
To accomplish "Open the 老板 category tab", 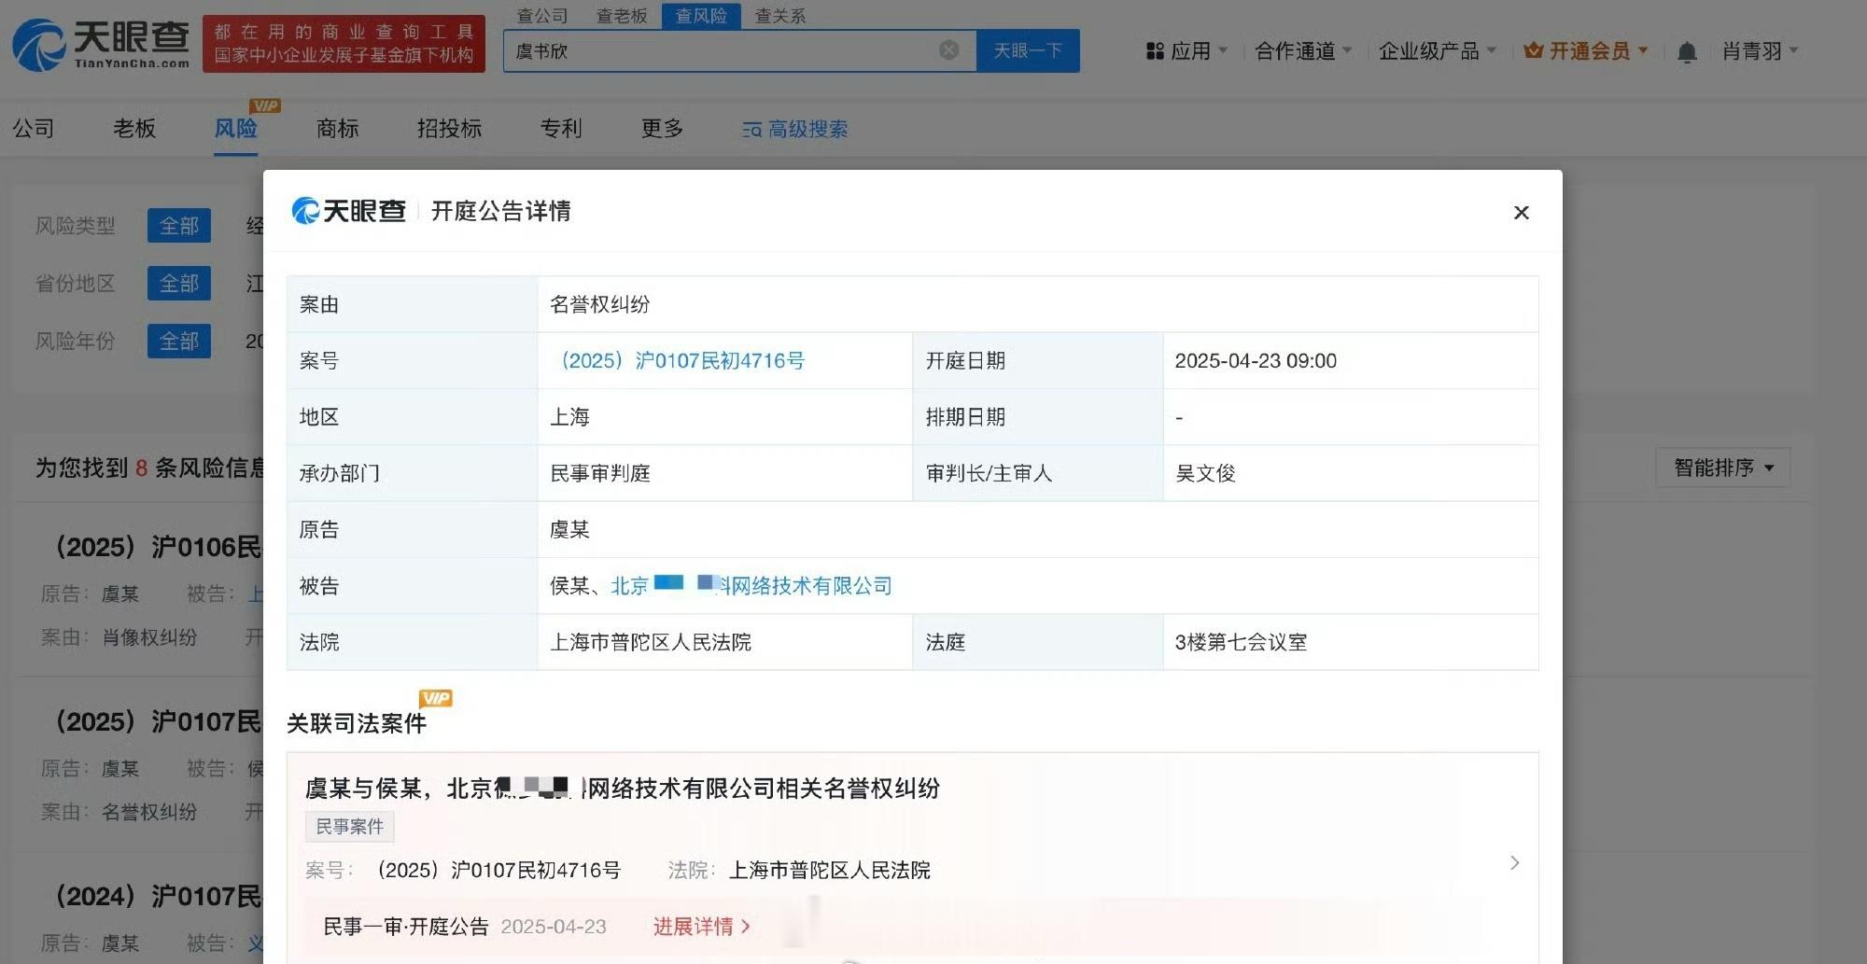I will click(134, 129).
